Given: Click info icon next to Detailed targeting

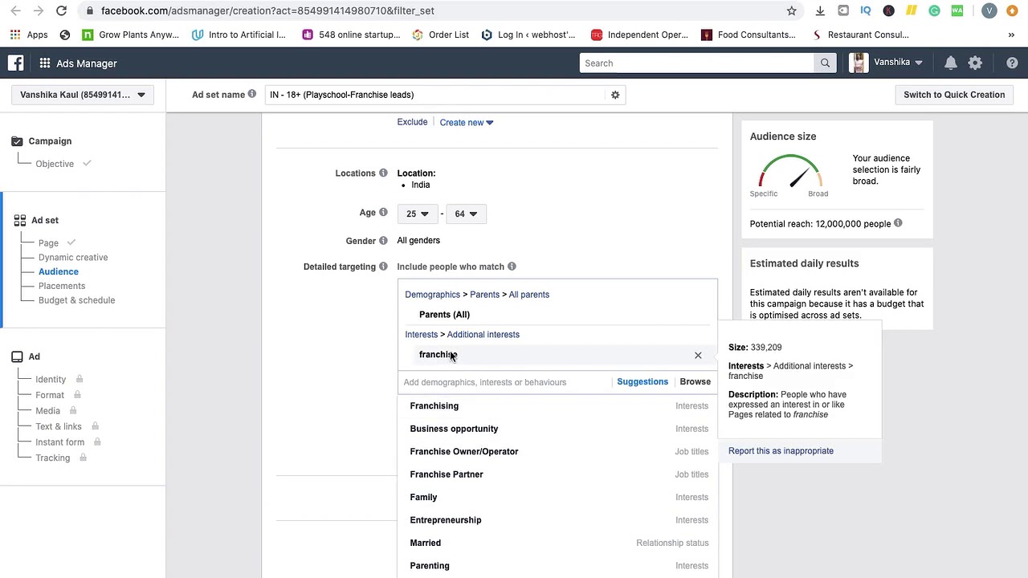Looking at the screenshot, I should 383,266.
